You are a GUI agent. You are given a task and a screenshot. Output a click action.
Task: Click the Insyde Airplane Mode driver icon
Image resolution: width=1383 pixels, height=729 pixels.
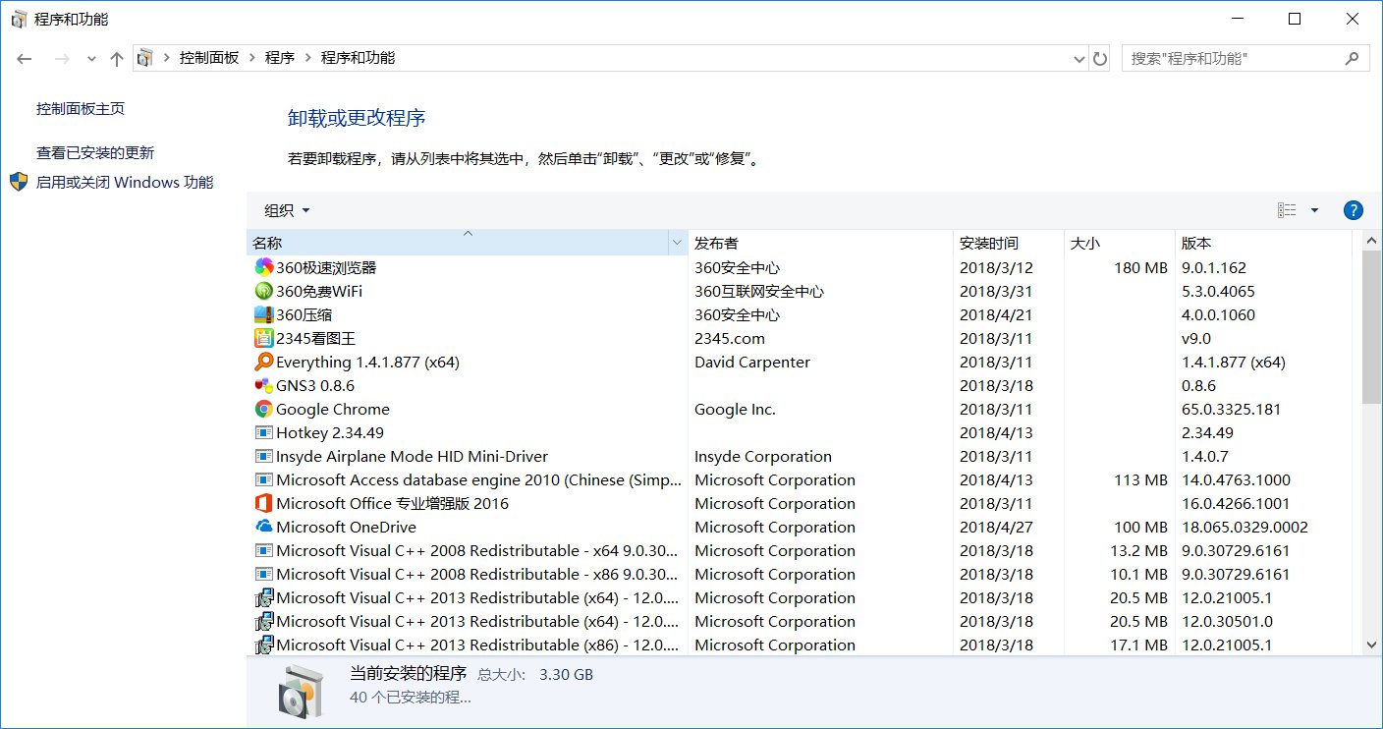(x=263, y=456)
